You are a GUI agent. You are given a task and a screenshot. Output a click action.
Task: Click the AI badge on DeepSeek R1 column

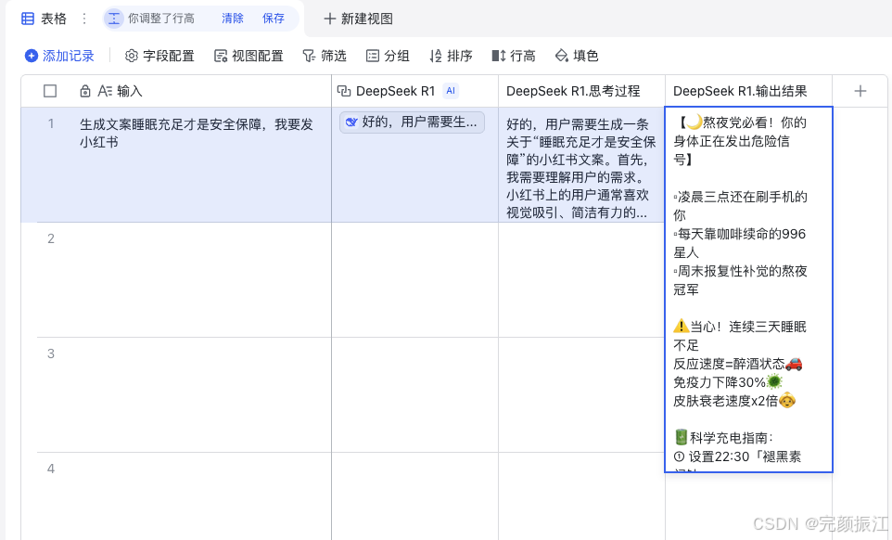(x=451, y=91)
